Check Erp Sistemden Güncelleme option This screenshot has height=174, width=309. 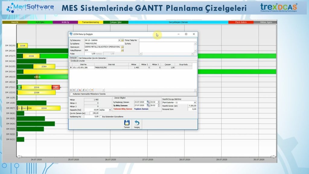point(100,117)
